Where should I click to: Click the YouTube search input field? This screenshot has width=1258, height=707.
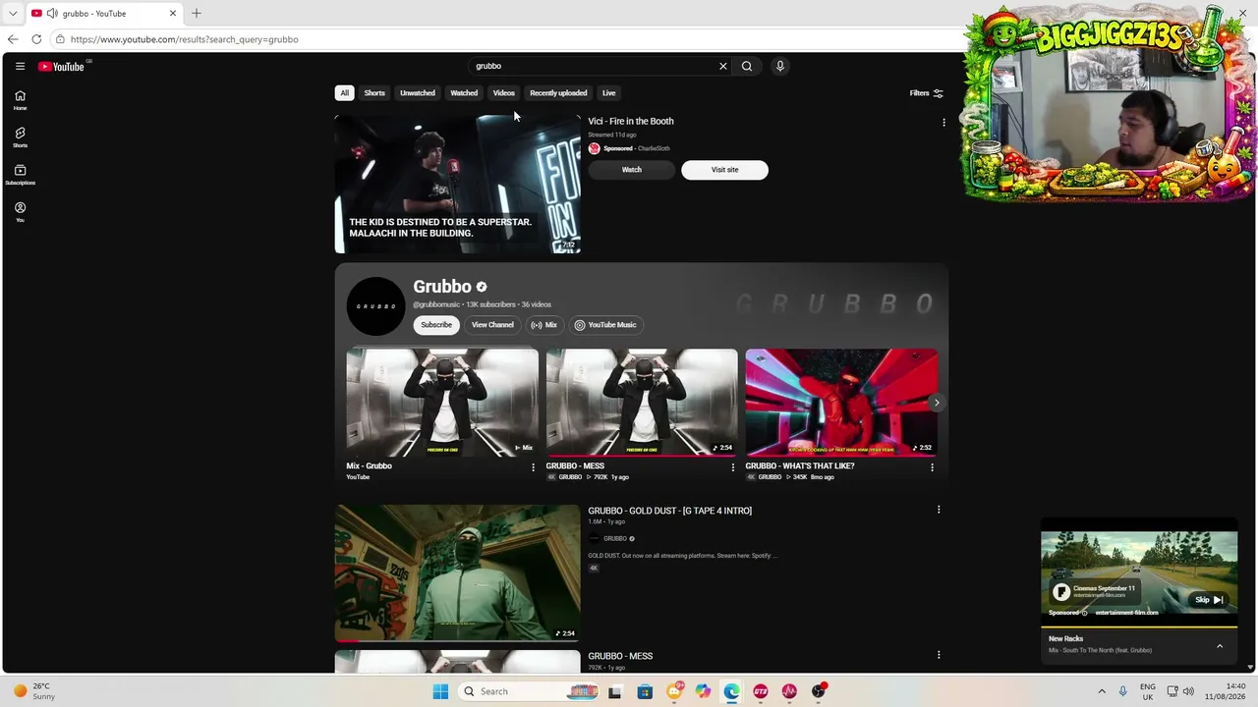point(596,67)
